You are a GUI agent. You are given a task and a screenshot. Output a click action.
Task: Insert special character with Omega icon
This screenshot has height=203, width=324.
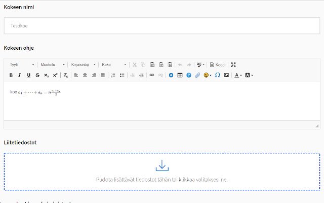point(217,75)
